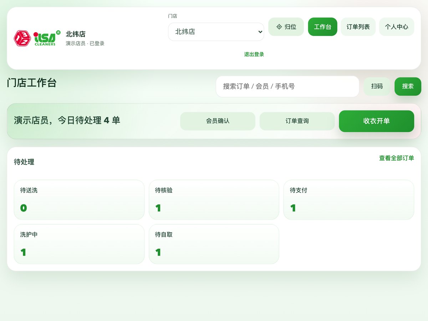Click the 归位 locate button

click(286, 27)
